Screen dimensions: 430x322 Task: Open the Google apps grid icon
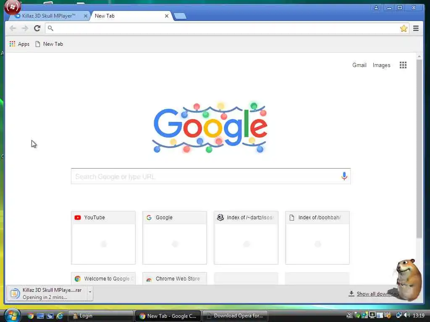coord(403,65)
